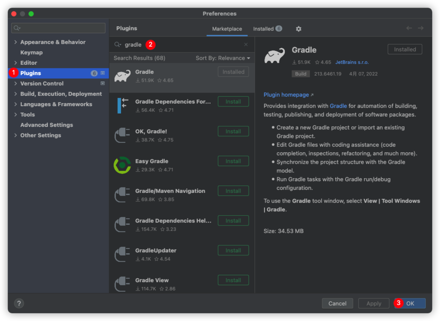Select Plugins in the settings tree
The image size is (440, 321).
click(x=58, y=73)
